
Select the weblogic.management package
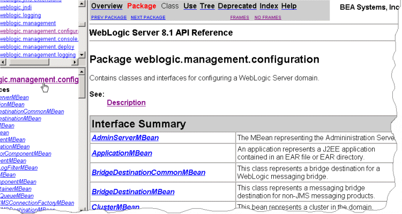coord(28,24)
